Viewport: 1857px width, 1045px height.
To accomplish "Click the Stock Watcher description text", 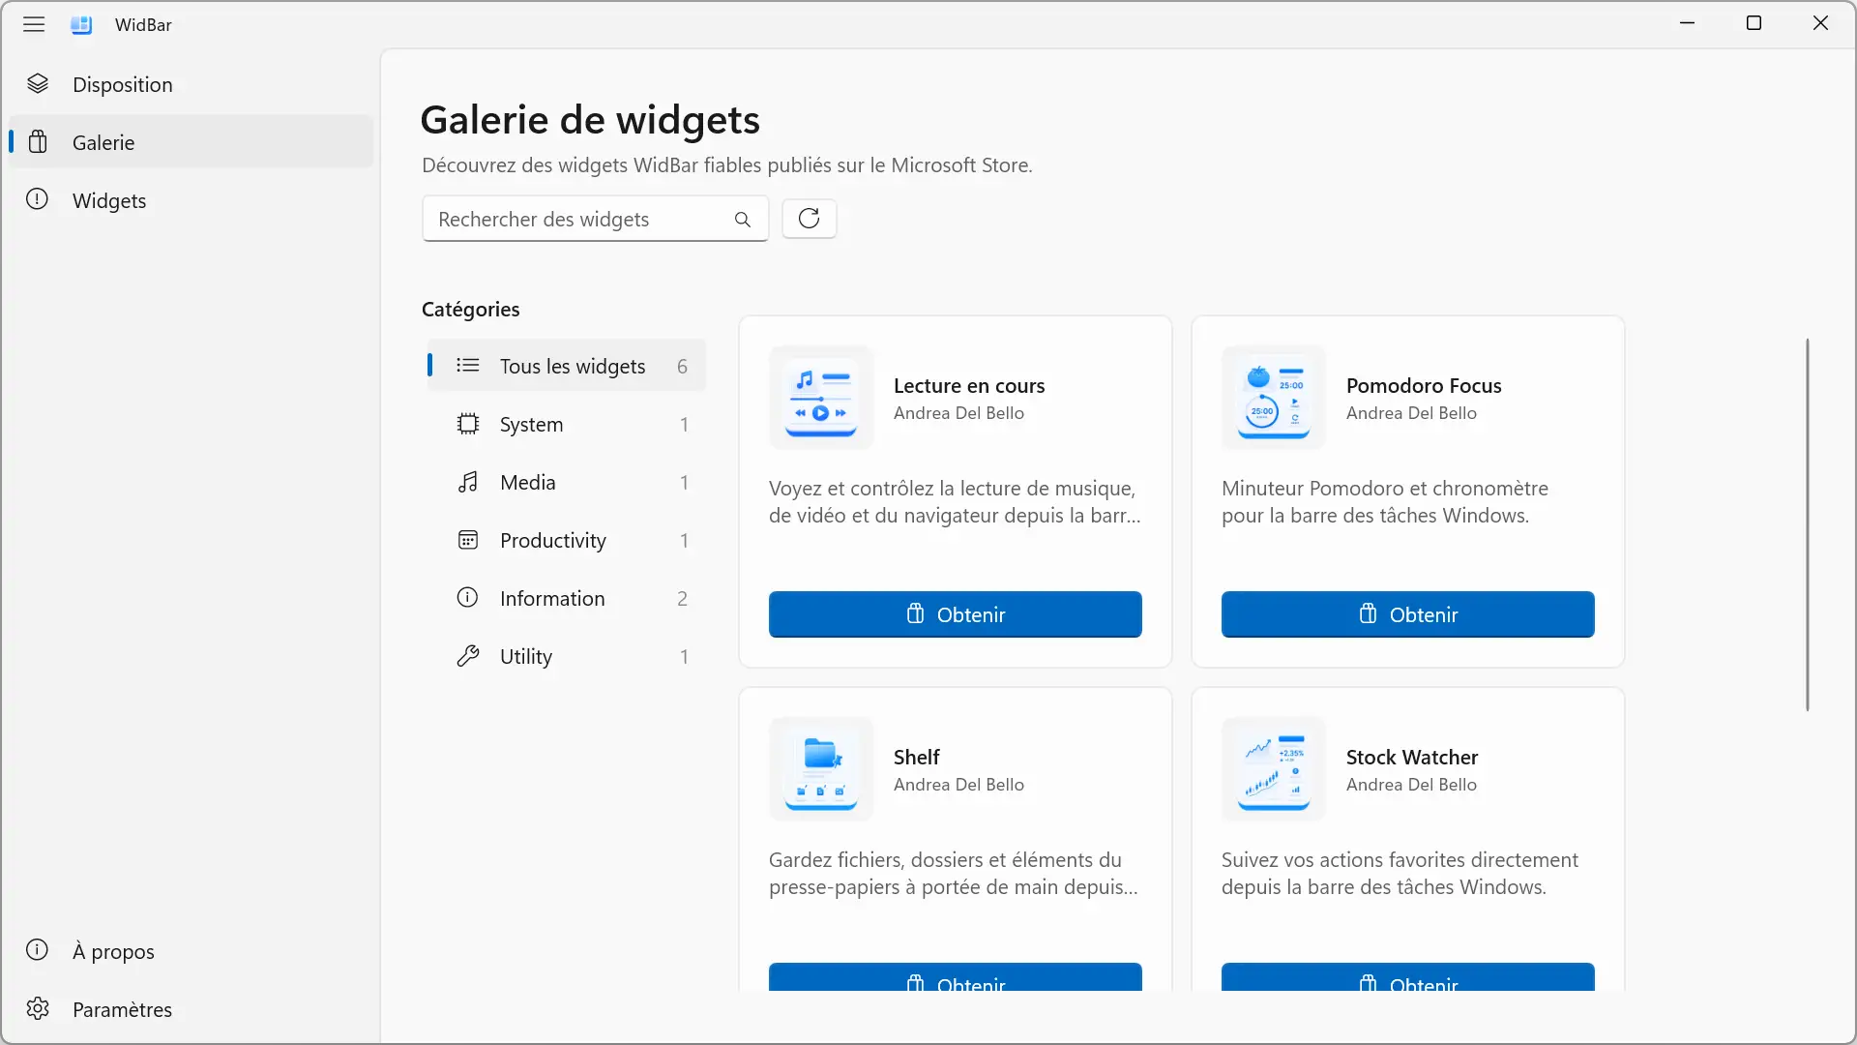I will [x=1400, y=873].
